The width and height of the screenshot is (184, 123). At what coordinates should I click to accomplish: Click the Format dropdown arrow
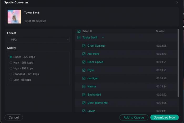(68, 40)
